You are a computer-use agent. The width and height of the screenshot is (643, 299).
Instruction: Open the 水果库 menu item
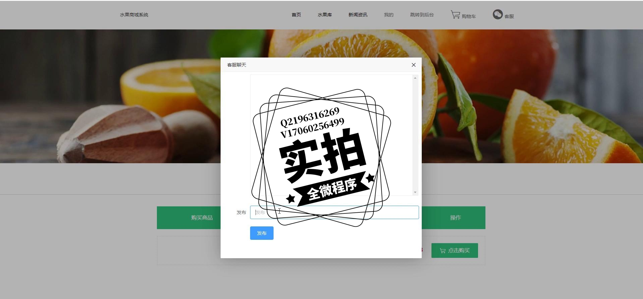click(x=325, y=15)
